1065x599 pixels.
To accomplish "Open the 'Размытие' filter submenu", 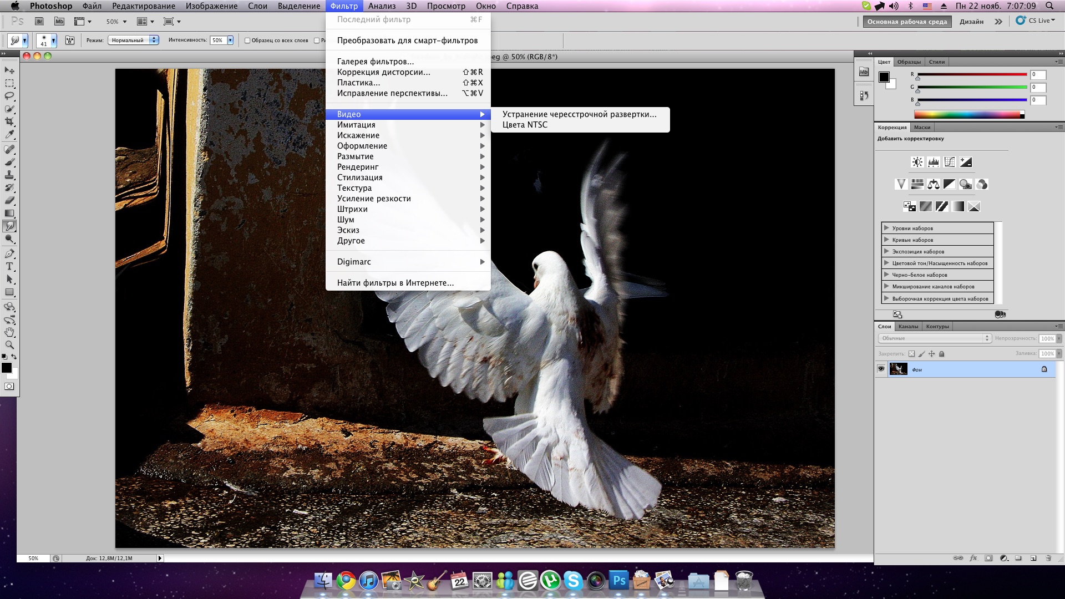I will (x=408, y=156).
